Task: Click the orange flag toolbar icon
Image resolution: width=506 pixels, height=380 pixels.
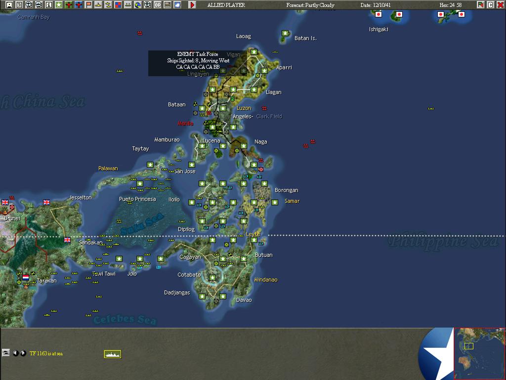Action: pos(88,5)
